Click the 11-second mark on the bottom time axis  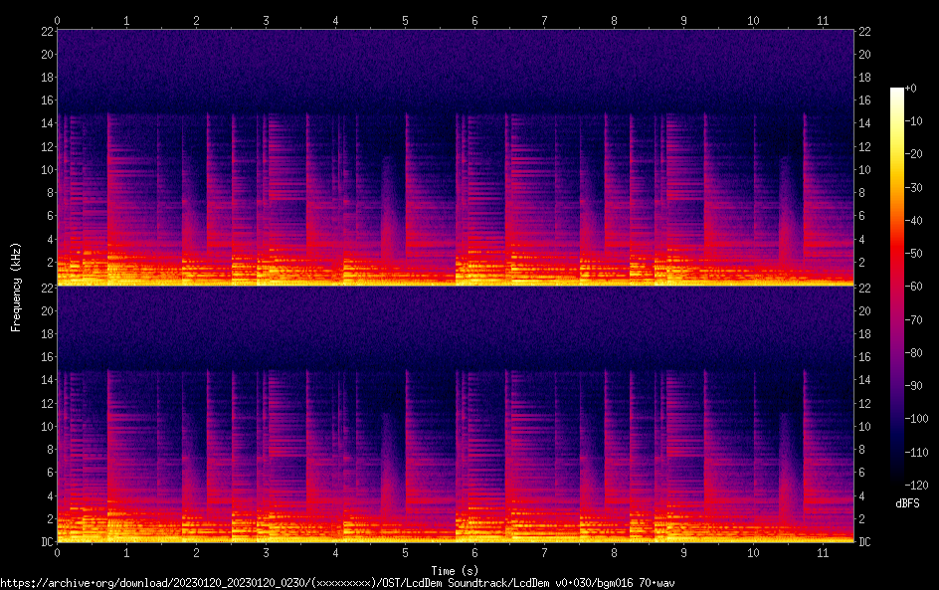click(822, 552)
